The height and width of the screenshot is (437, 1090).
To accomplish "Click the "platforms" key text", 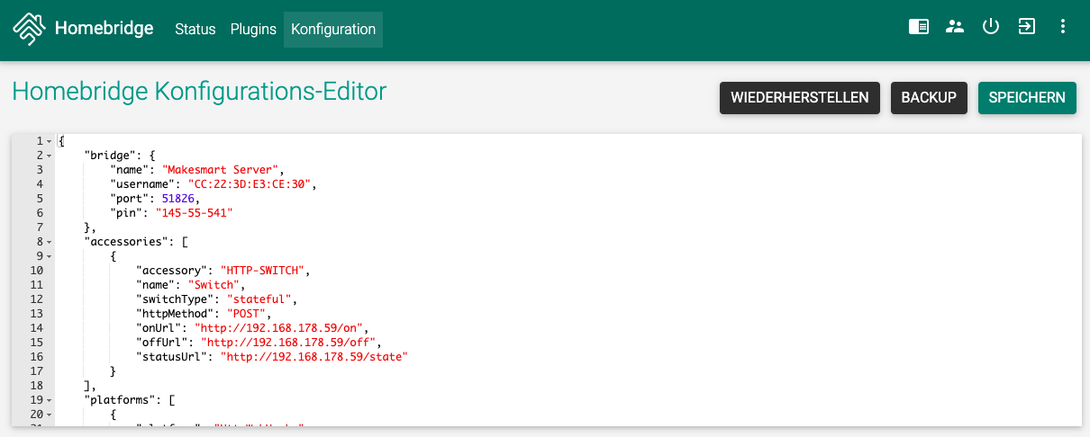I will click(x=119, y=399).
